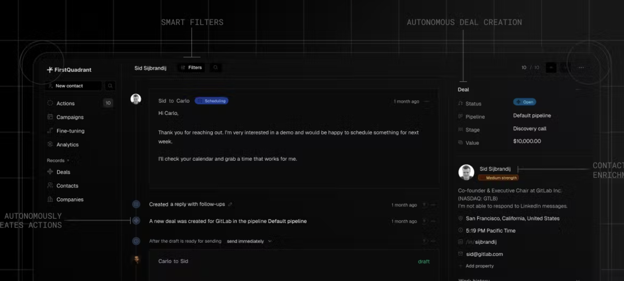Click Add property
This screenshot has width=624, height=281.
(479, 266)
